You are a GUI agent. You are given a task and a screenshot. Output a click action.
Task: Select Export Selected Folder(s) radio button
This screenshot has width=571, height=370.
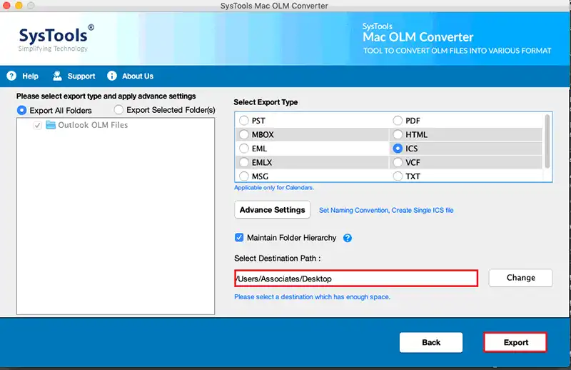tap(118, 110)
